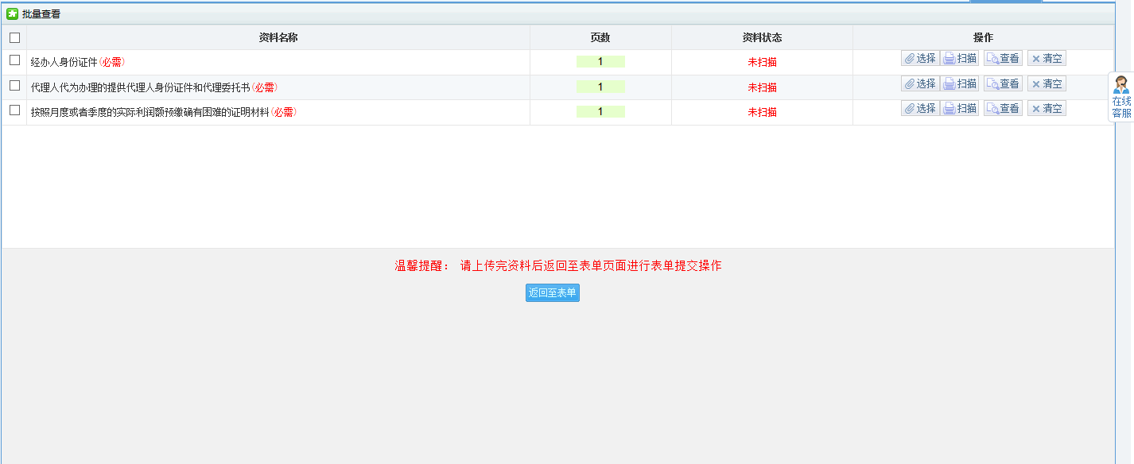
Task: Click 扫描 for 经办人身份证件 row
Action: (x=960, y=59)
